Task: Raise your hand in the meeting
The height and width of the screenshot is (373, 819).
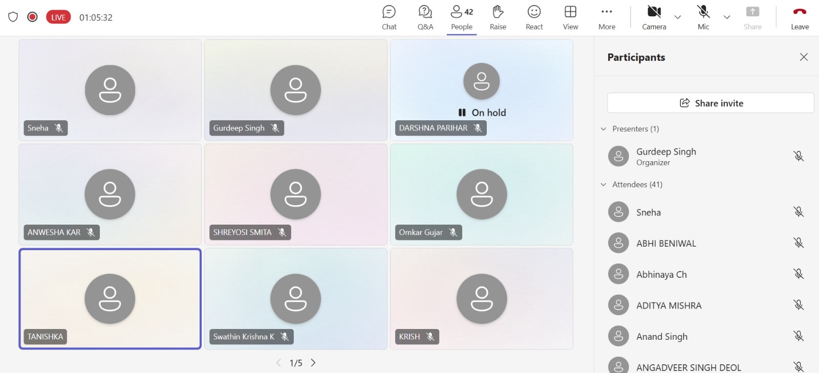Action: 498,18
